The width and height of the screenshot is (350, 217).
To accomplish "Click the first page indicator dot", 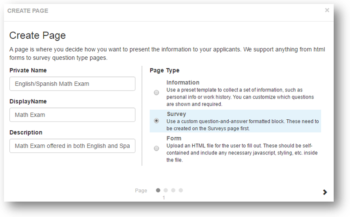I will [x=158, y=190].
